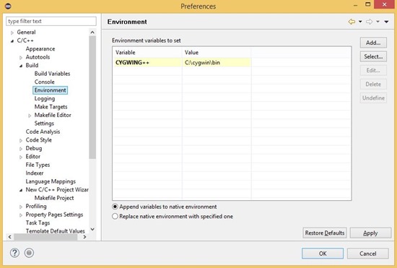The width and height of the screenshot is (397, 268).
Task: Click the record/oomph preferences icon beside Help
Action: click(29, 253)
